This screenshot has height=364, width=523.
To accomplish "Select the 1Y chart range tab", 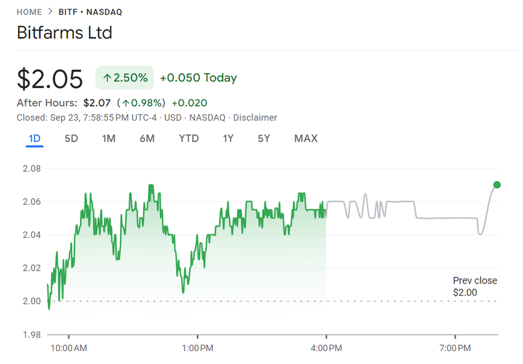I will click(x=228, y=138).
